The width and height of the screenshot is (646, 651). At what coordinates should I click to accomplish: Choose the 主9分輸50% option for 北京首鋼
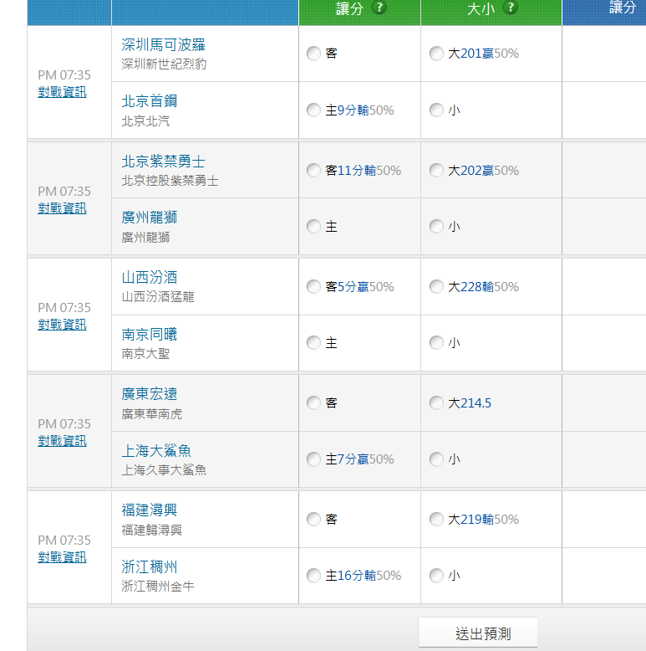[313, 110]
